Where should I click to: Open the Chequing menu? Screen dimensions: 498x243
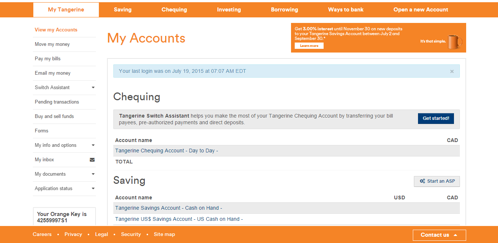click(x=174, y=10)
